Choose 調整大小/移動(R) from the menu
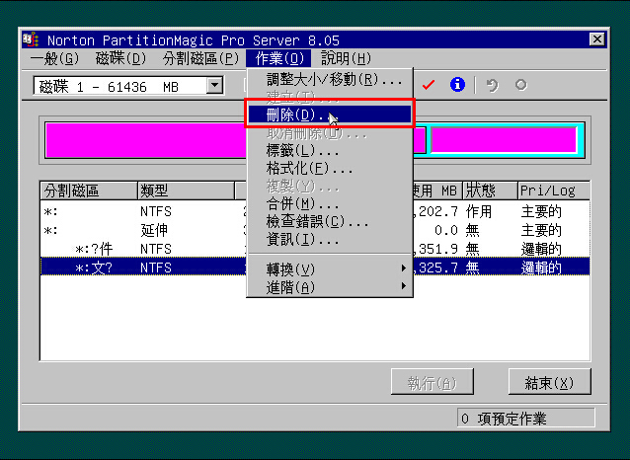 pyautogui.click(x=330, y=80)
